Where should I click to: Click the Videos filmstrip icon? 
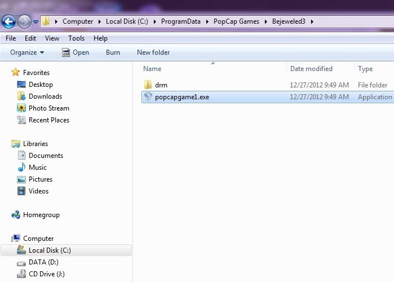(21, 191)
